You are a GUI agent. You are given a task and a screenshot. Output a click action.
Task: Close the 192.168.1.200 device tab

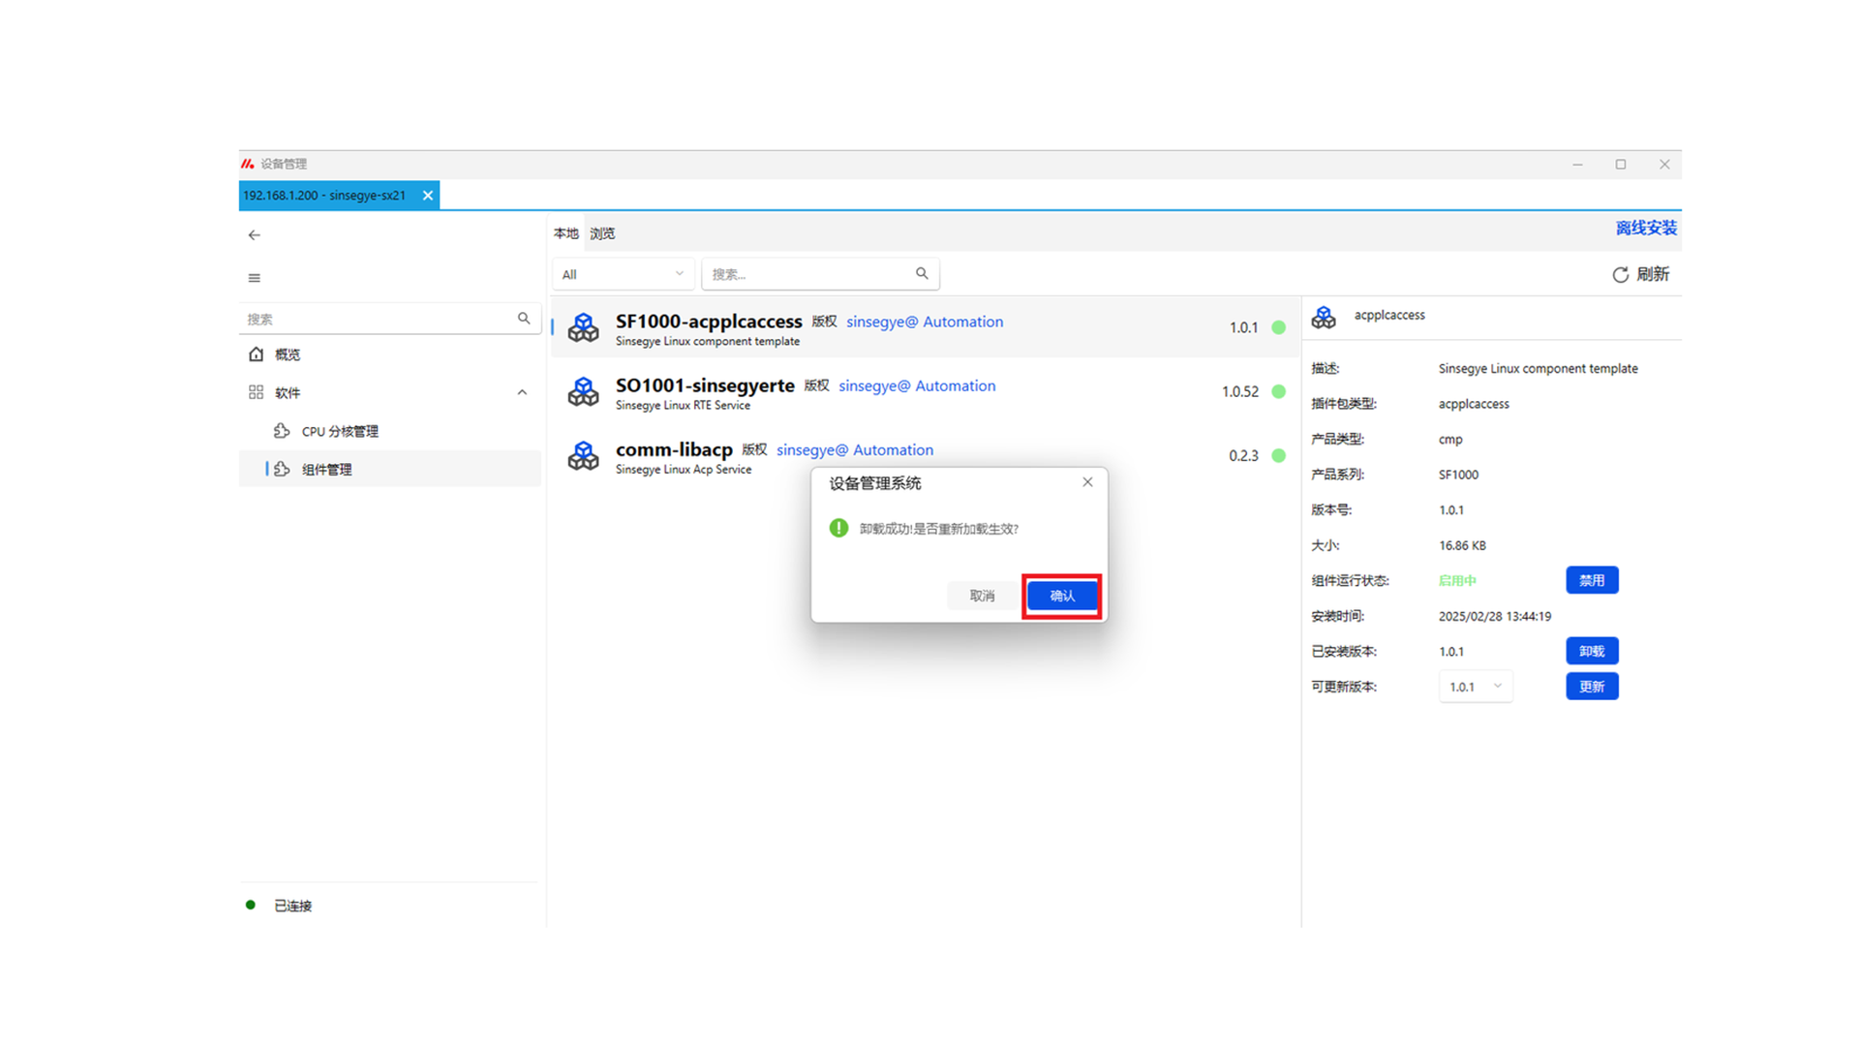(428, 196)
